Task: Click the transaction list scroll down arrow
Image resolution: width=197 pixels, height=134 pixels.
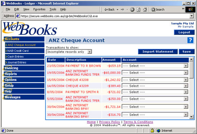Action: pyautogui.click(x=191, y=117)
